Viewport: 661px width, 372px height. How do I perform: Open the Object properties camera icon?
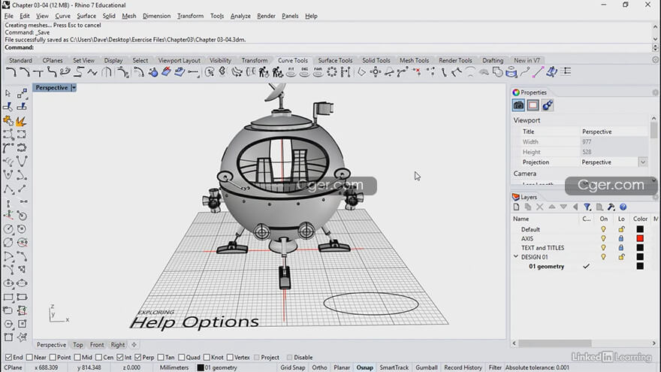tap(518, 105)
